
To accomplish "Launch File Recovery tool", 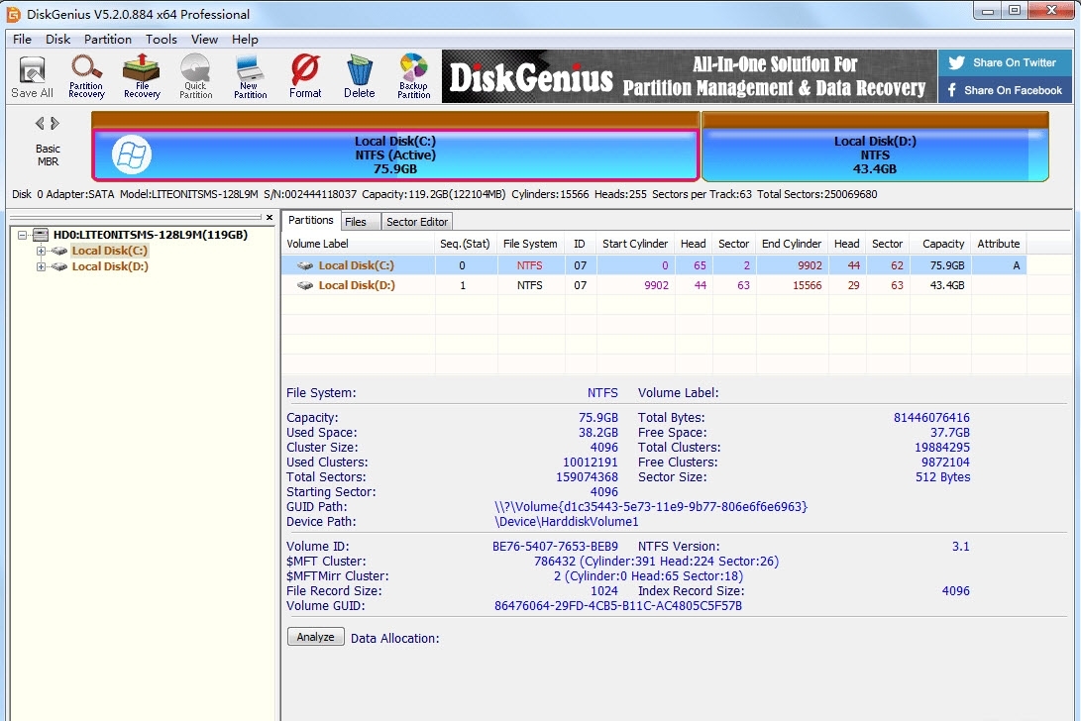I will 142,77.
